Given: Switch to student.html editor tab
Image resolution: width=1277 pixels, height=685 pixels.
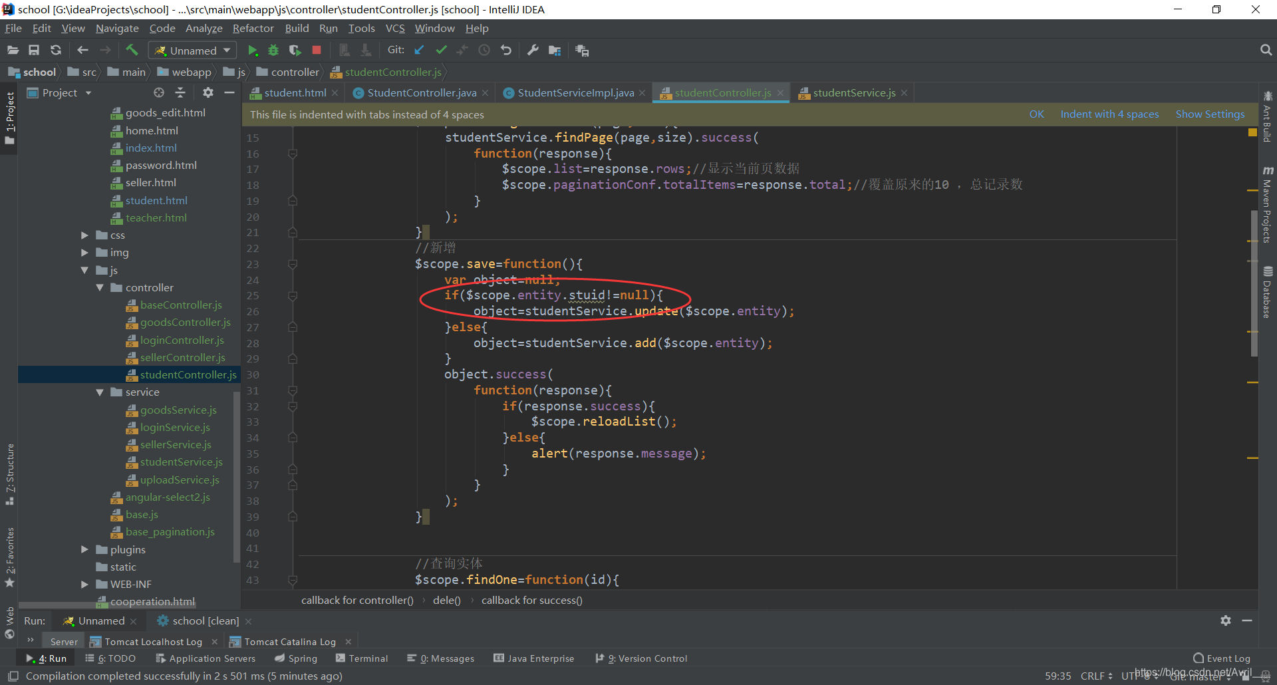Looking at the screenshot, I should point(295,93).
